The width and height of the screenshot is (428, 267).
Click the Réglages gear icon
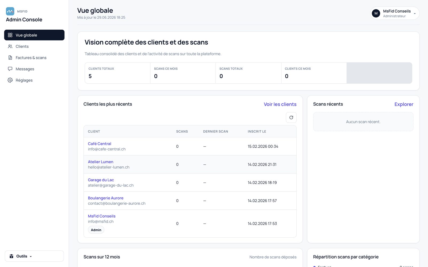[x=10, y=80]
